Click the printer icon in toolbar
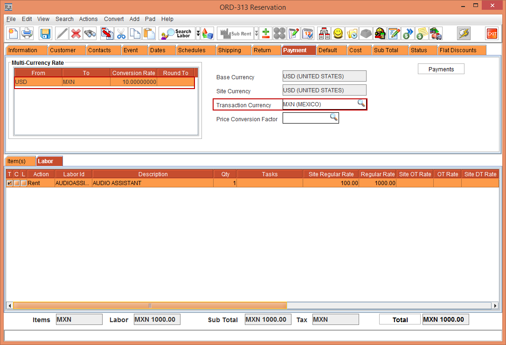The width and height of the screenshot is (506, 345). coord(28,34)
